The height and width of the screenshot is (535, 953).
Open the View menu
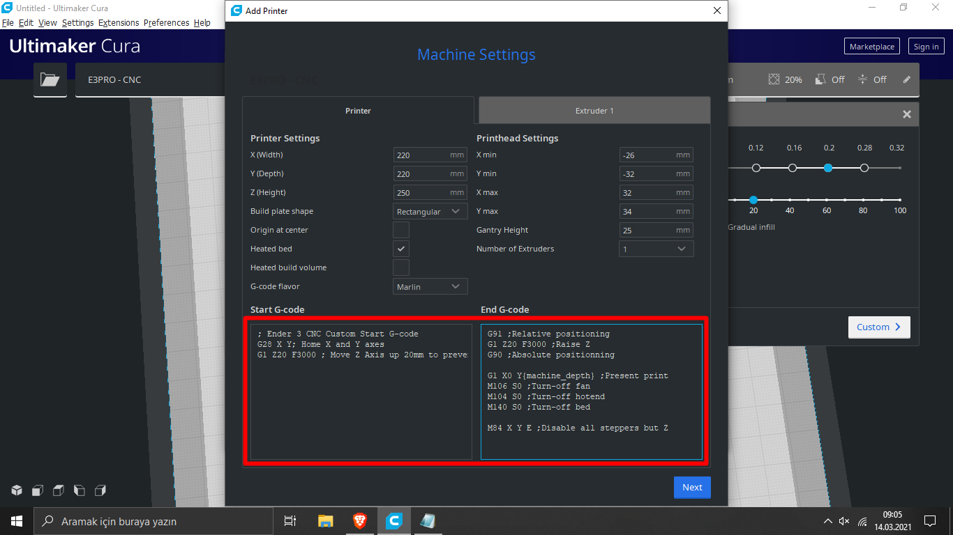(x=47, y=22)
